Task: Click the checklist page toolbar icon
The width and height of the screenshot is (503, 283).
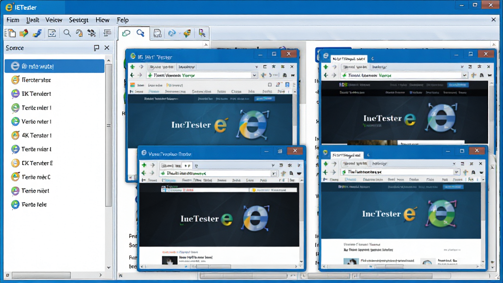Action: click(x=52, y=33)
